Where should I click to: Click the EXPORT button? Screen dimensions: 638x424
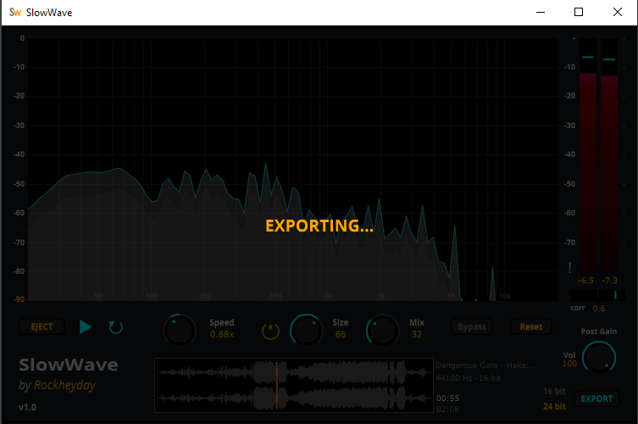(596, 399)
